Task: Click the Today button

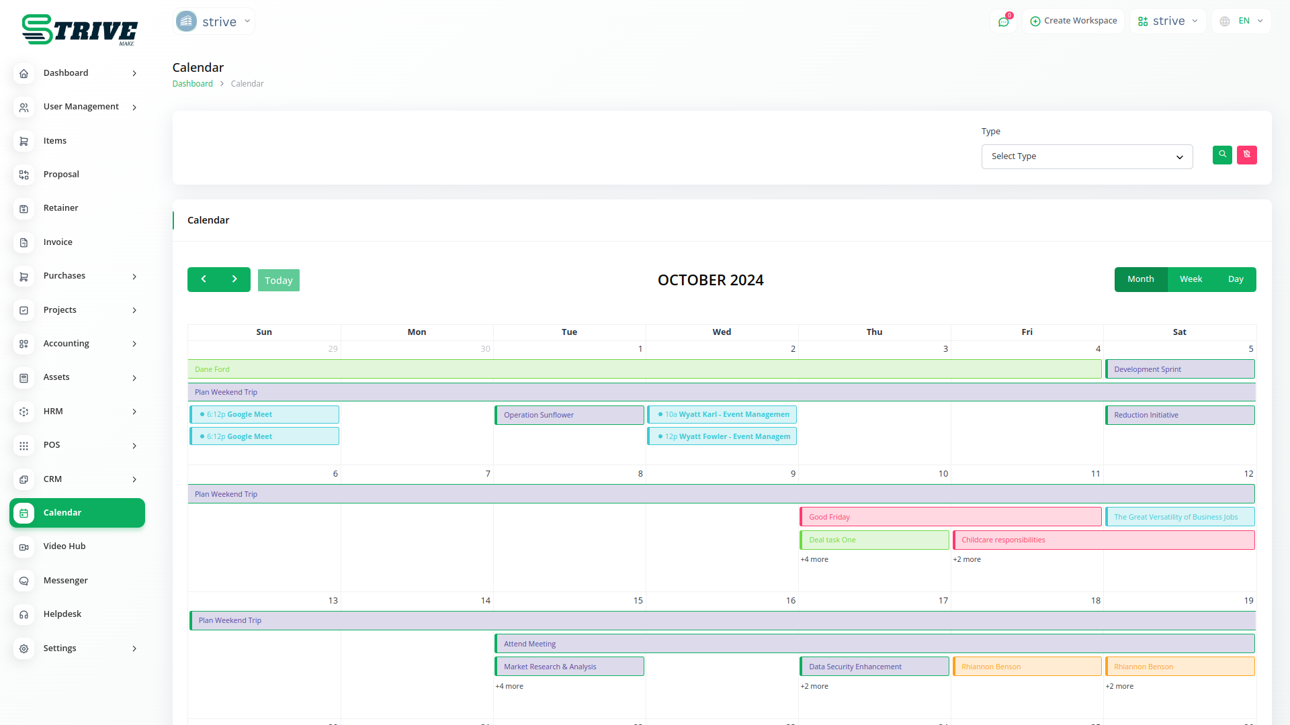Action: (278, 281)
